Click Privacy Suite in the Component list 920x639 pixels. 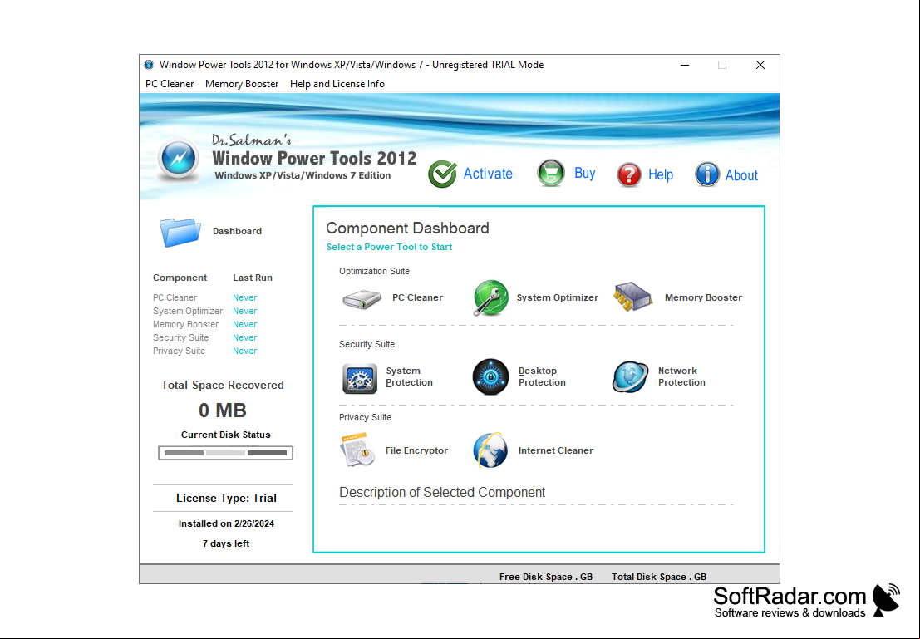pyautogui.click(x=179, y=351)
